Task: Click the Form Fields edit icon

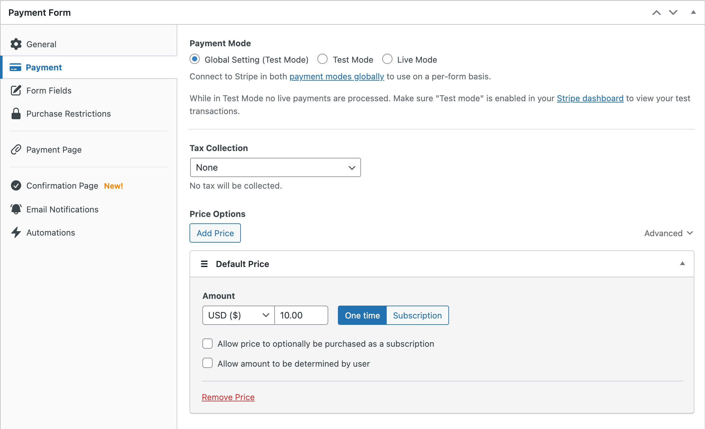Action: click(x=16, y=91)
